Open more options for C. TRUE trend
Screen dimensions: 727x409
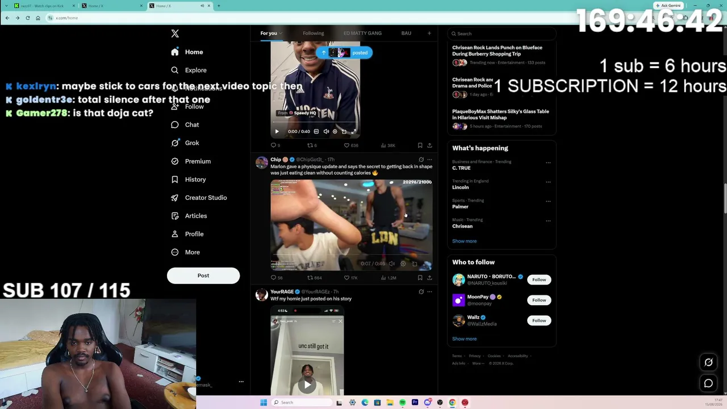[548, 162]
